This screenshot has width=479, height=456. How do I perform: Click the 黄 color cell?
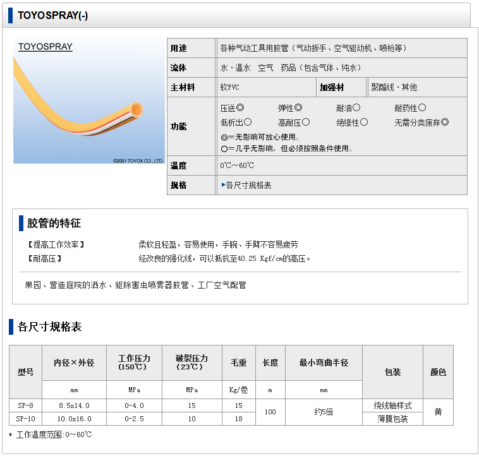pyautogui.click(x=438, y=412)
